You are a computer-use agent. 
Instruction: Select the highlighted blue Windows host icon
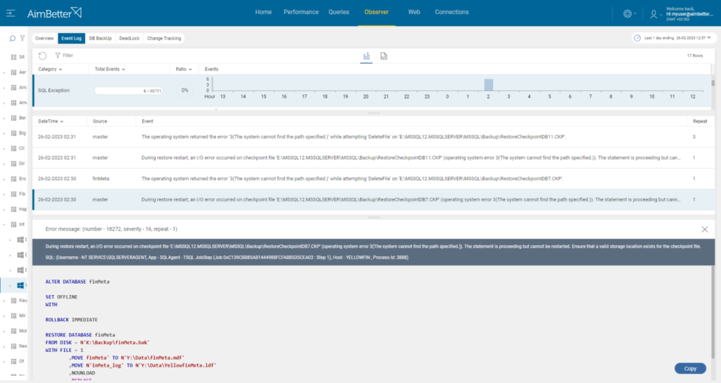click(20, 286)
